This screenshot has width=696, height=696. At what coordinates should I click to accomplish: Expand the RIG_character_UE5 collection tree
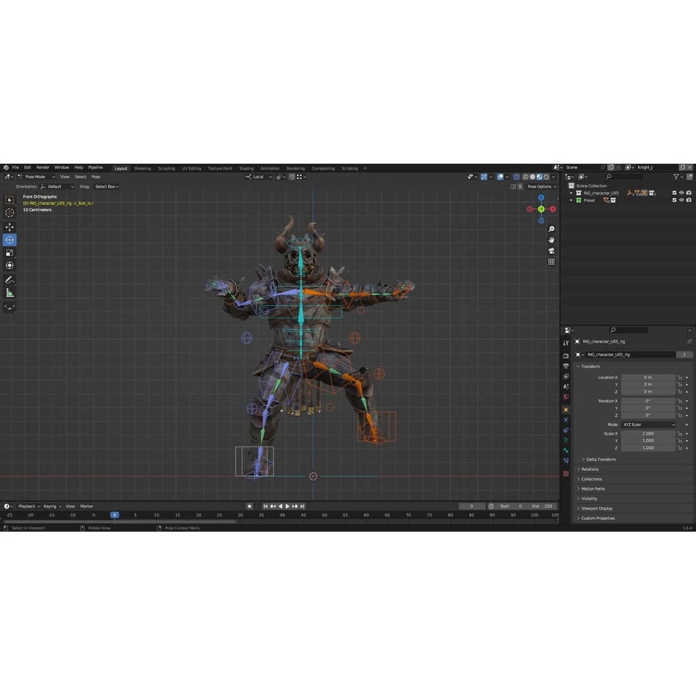point(571,193)
